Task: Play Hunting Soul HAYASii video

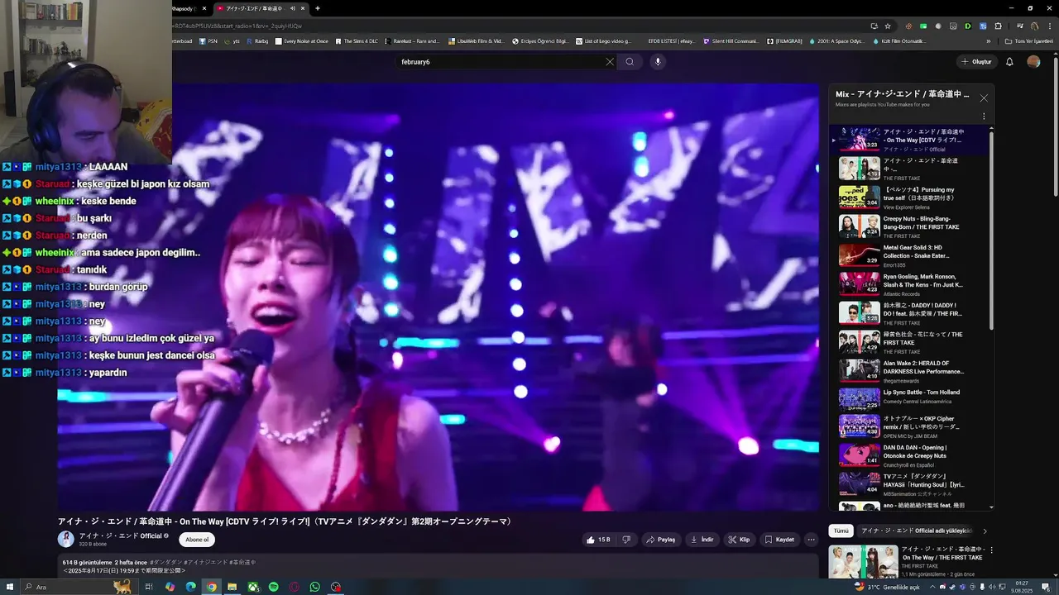Action: pyautogui.click(x=902, y=484)
